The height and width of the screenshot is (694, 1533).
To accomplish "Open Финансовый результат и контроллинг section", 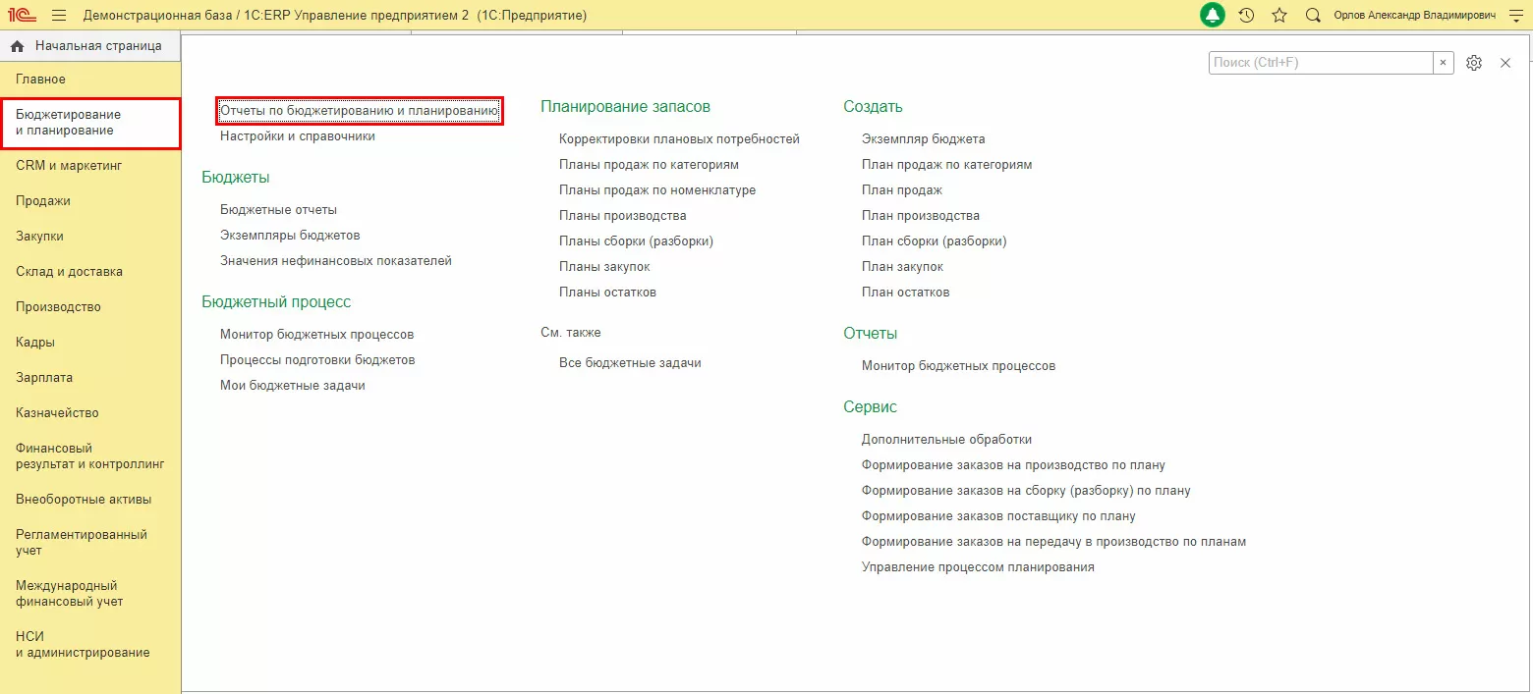I will click(89, 456).
